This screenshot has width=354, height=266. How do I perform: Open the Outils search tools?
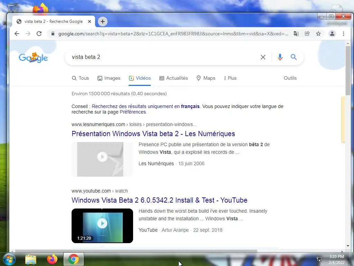pyautogui.click(x=290, y=78)
